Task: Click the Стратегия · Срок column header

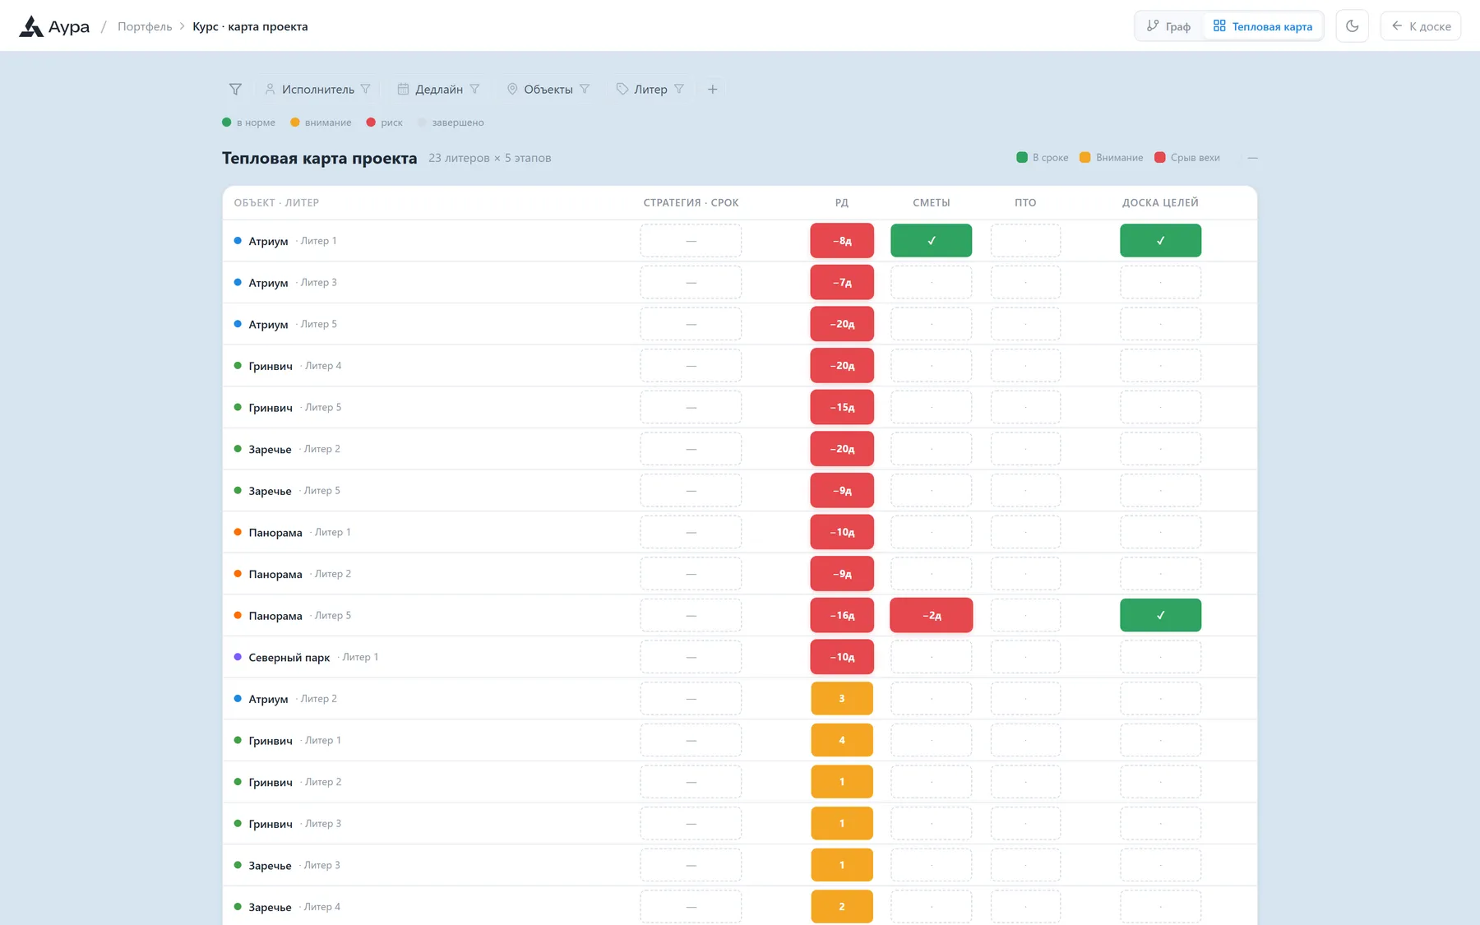Action: pyautogui.click(x=691, y=202)
